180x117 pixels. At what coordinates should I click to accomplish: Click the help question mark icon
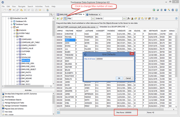click(176, 19)
